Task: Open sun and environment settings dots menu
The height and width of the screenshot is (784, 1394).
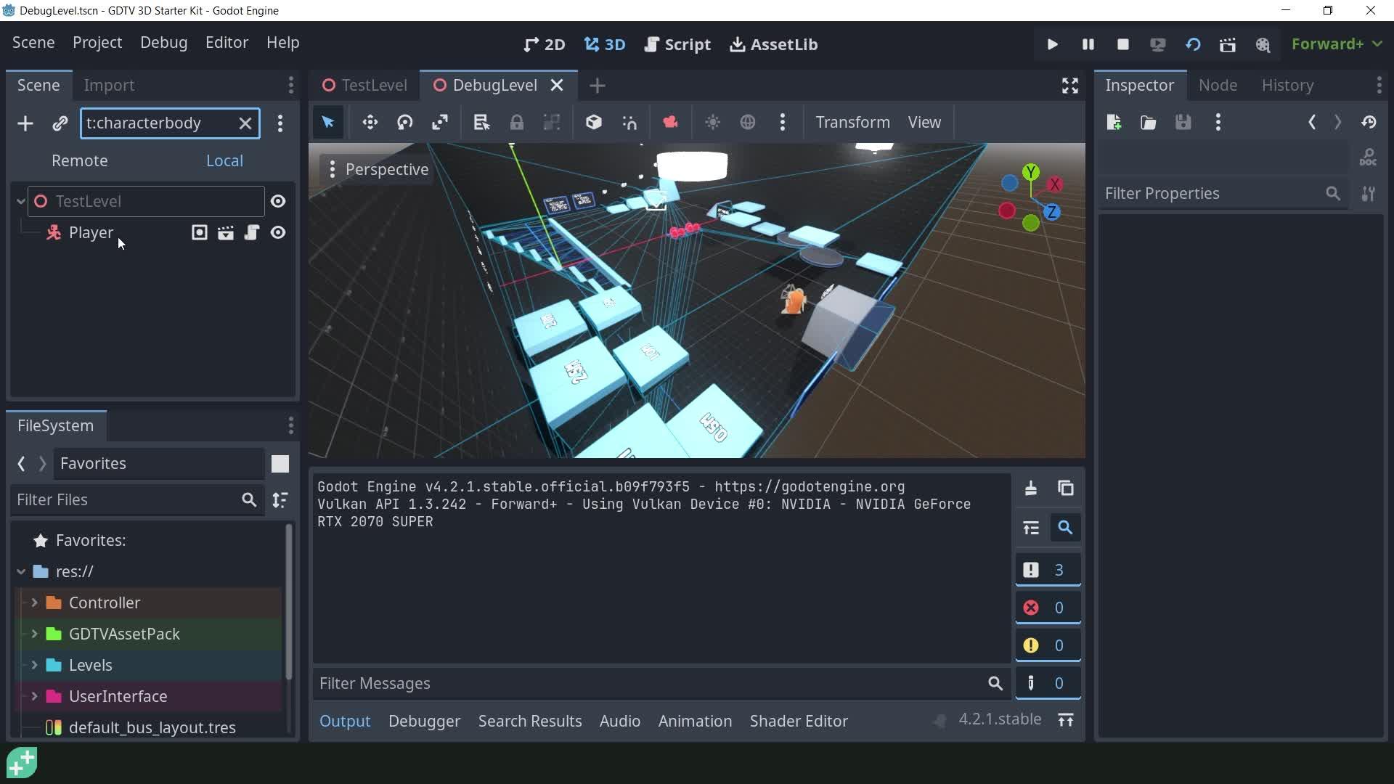Action: (x=783, y=122)
